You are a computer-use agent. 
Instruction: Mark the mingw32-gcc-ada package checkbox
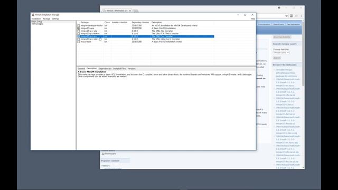(79, 31)
